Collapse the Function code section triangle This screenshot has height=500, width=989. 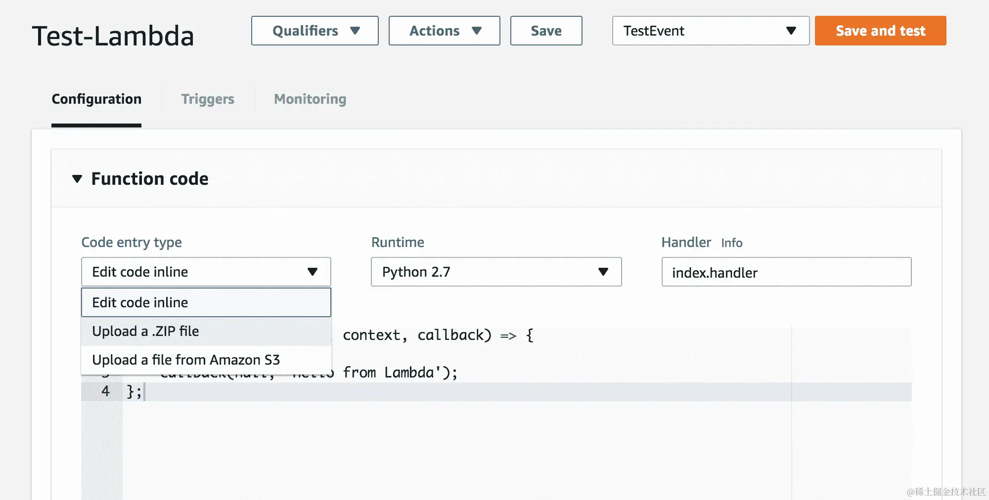coord(77,179)
